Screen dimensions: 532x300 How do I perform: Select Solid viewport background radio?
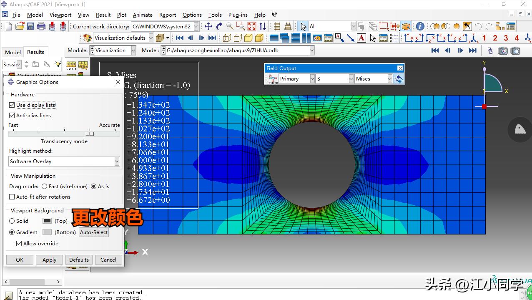[x=12, y=221]
